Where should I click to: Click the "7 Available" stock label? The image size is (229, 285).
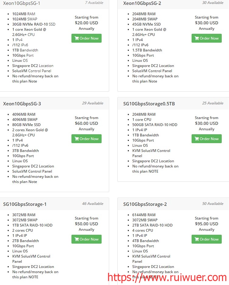point(94,3)
